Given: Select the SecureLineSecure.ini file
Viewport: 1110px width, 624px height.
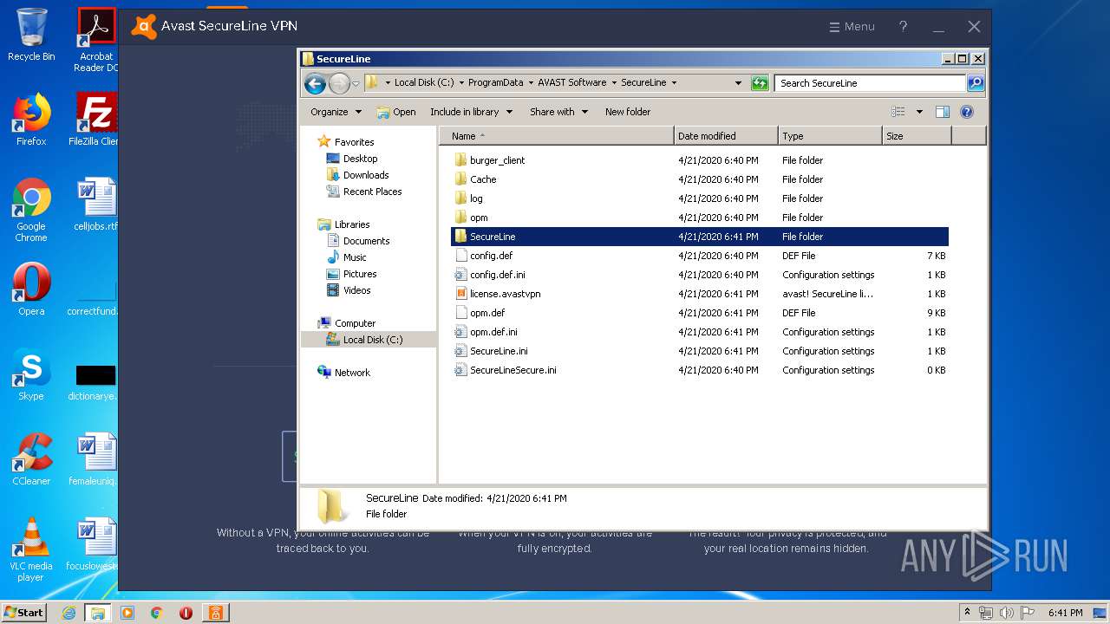Looking at the screenshot, I should tap(513, 370).
